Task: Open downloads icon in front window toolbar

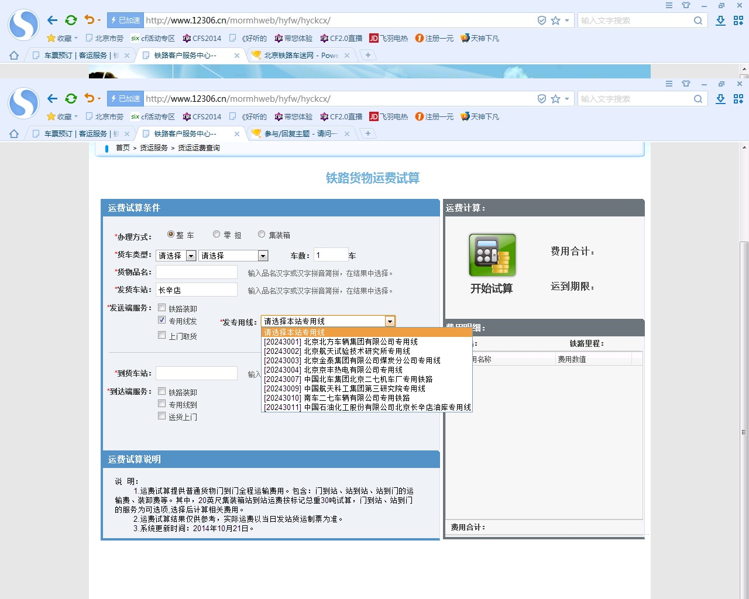Action: (x=721, y=99)
